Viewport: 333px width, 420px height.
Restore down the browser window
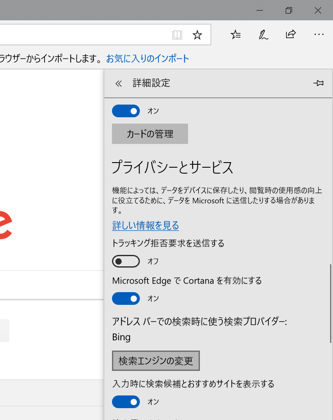click(x=289, y=11)
